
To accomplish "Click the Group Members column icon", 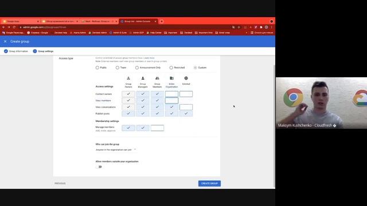I will pyautogui.click(x=157, y=78).
